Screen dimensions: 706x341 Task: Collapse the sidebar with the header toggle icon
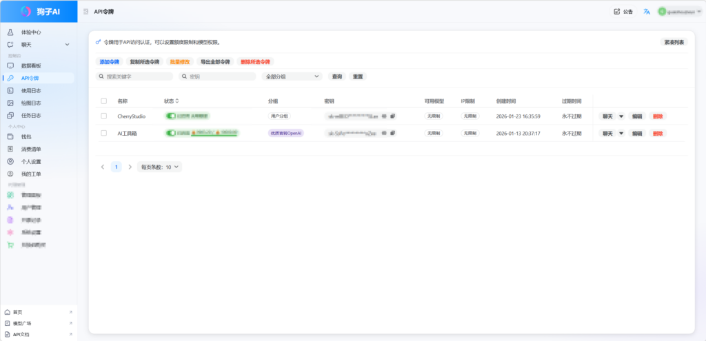pyautogui.click(x=86, y=12)
